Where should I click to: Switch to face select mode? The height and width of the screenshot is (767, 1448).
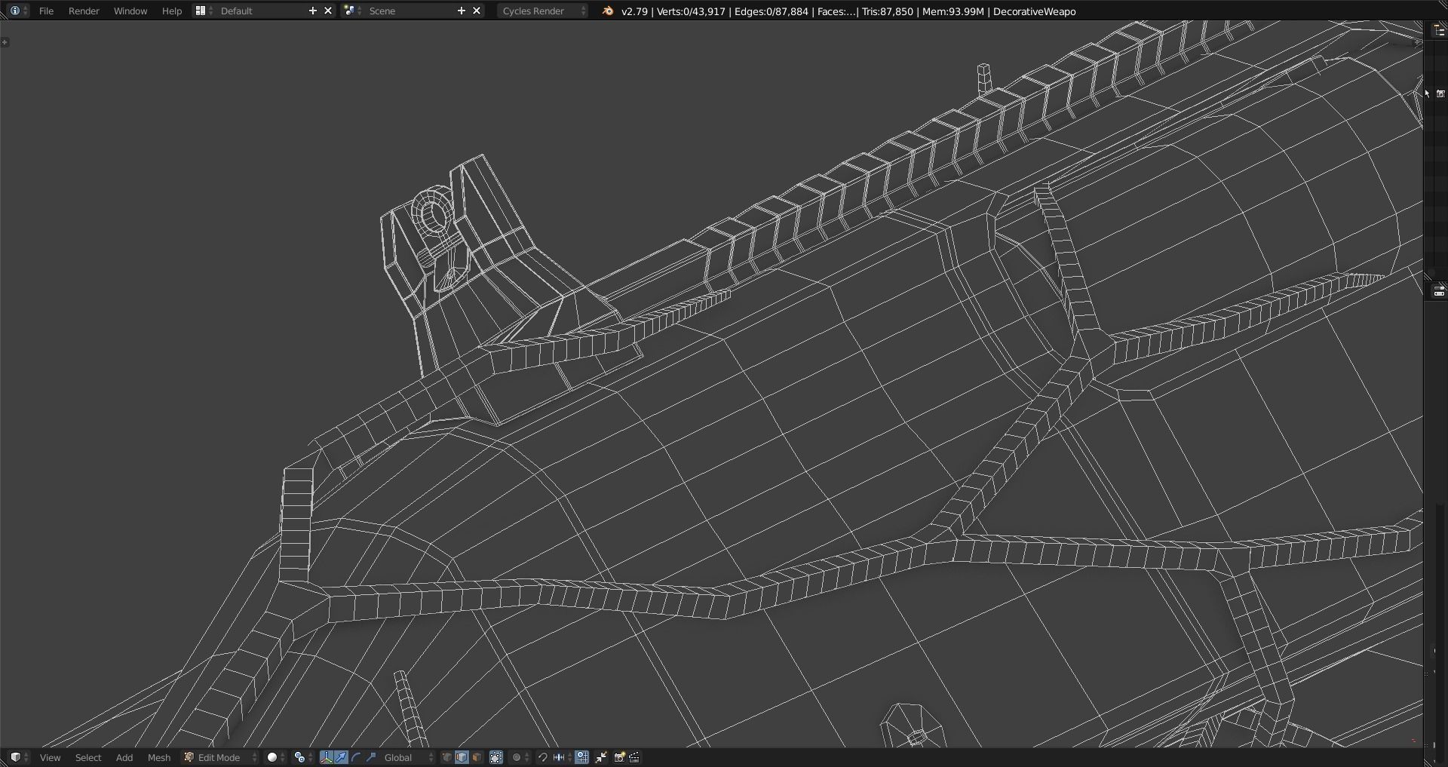(x=477, y=757)
